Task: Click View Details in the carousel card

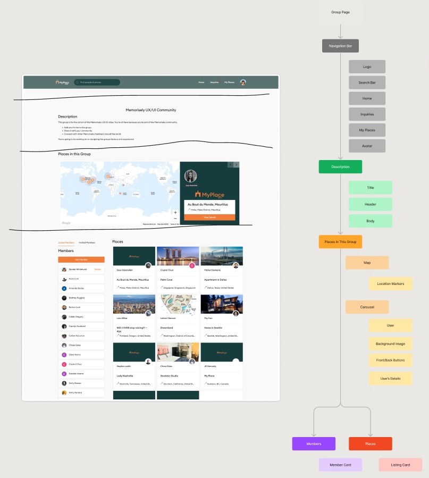Action: click(209, 217)
